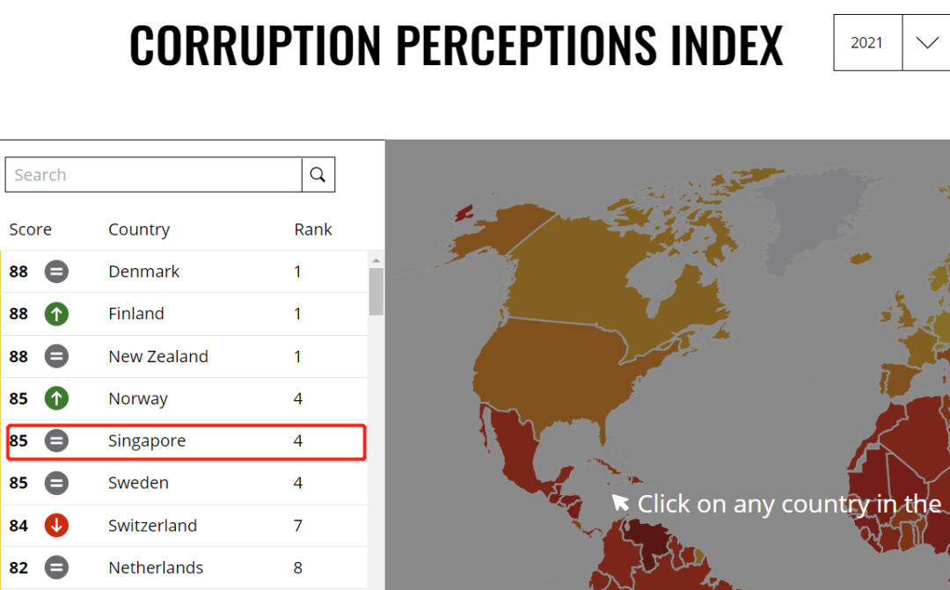Image resolution: width=950 pixels, height=590 pixels.
Task: Open the Switzerland country entry
Action: tap(153, 525)
